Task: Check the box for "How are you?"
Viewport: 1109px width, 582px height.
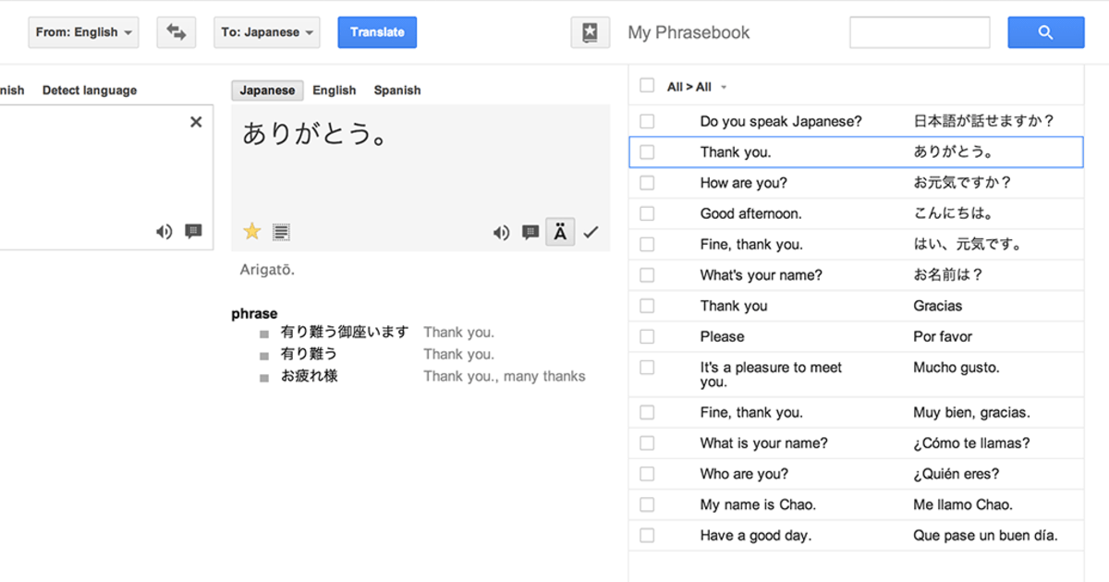Action: click(x=647, y=183)
